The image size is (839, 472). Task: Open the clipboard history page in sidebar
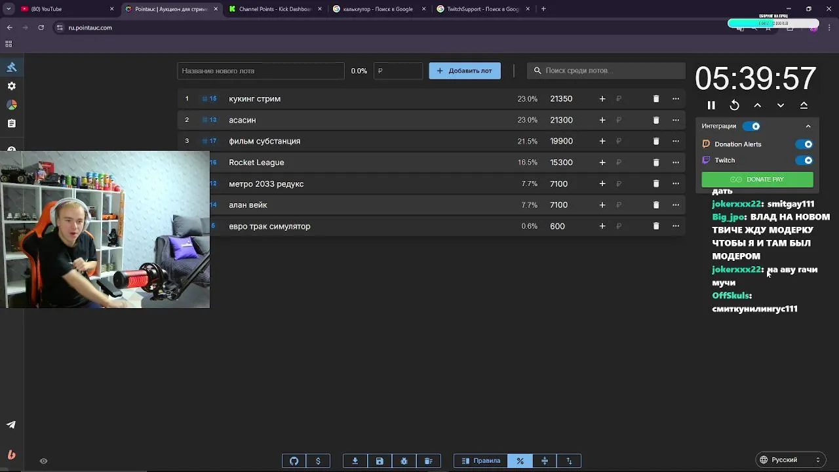pos(11,123)
